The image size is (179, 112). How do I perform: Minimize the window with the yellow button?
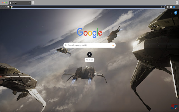[4, 3]
